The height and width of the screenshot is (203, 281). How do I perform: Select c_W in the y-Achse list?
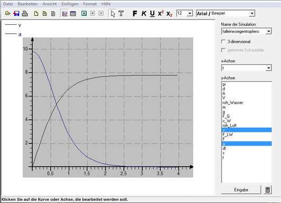247,121
